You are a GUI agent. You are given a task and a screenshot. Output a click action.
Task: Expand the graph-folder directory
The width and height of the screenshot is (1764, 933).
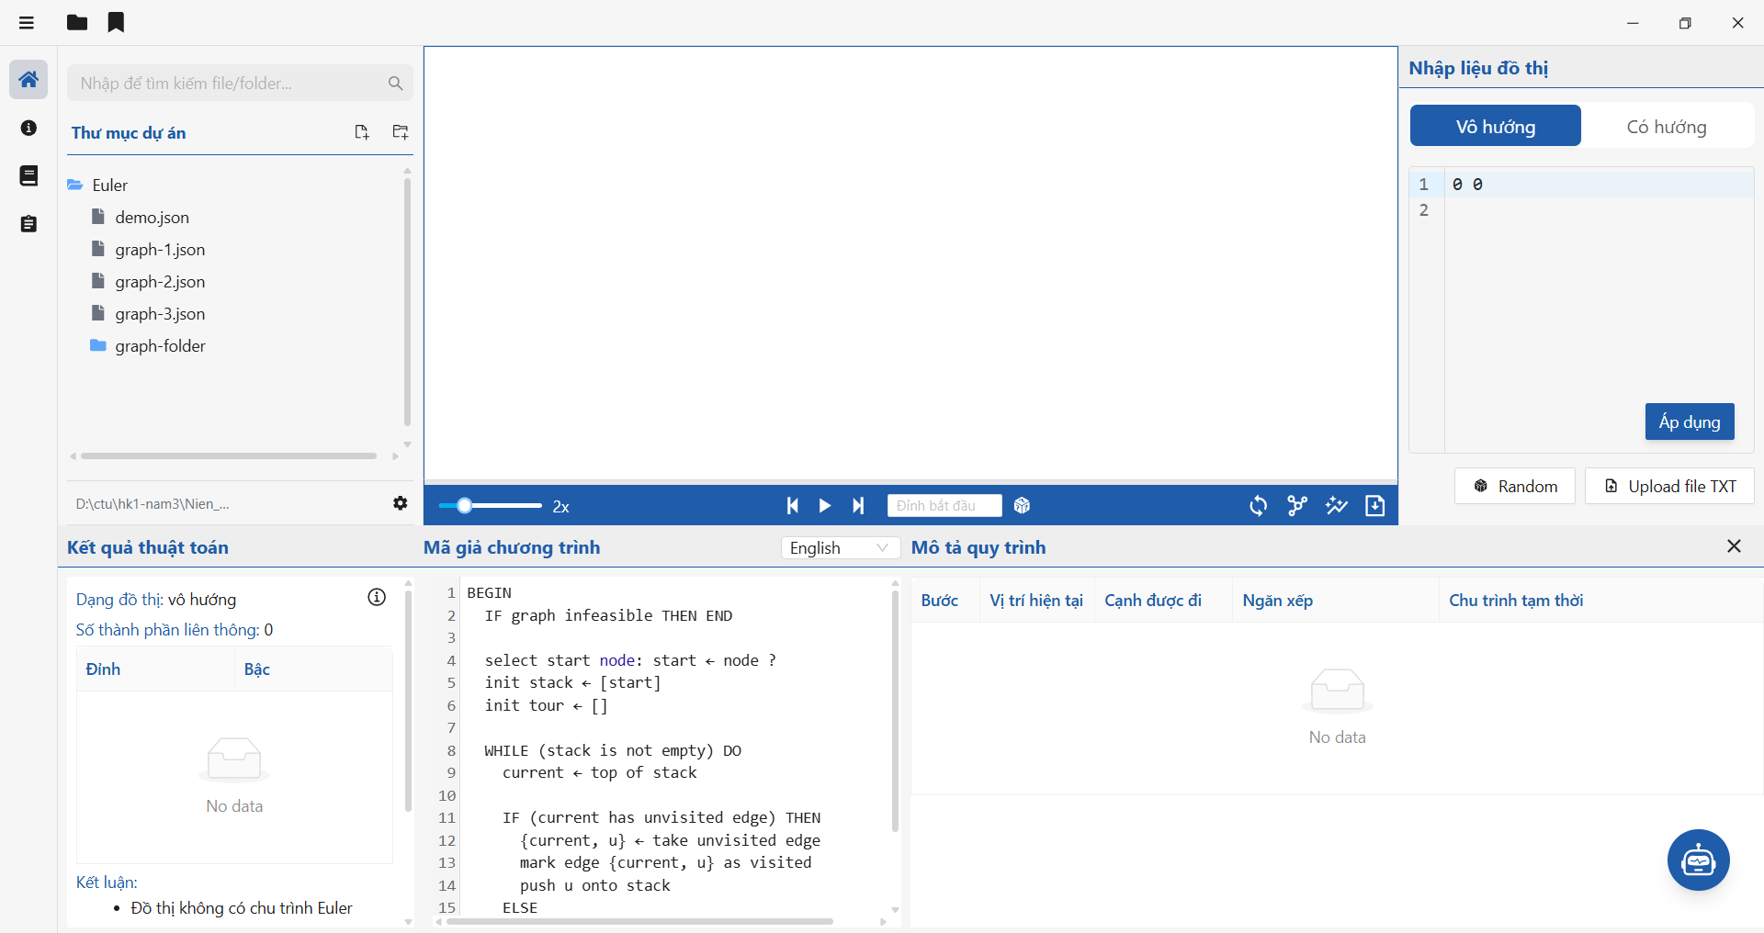tap(160, 346)
